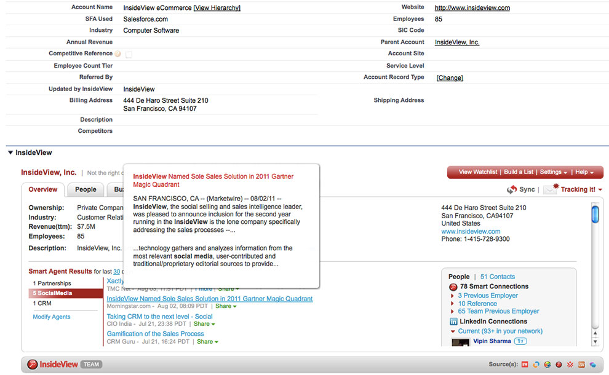Click the multicolored globe source icon
The height and width of the screenshot is (375, 609).
click(547, 365)
